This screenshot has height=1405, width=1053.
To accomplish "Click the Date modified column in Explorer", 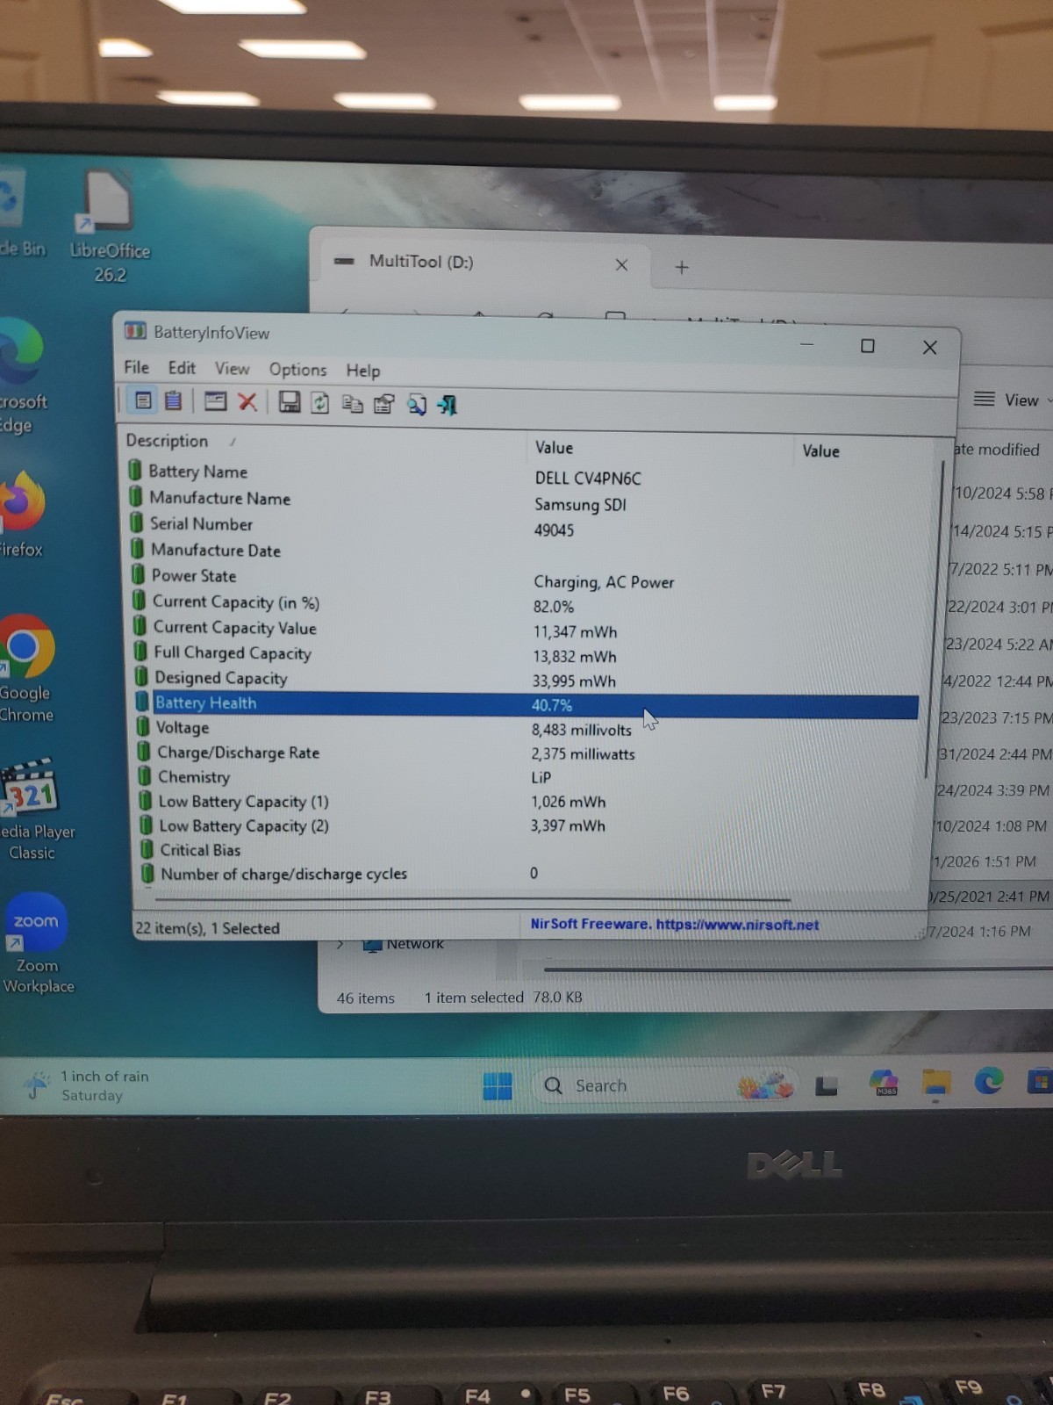I will (x=998, y=450).
